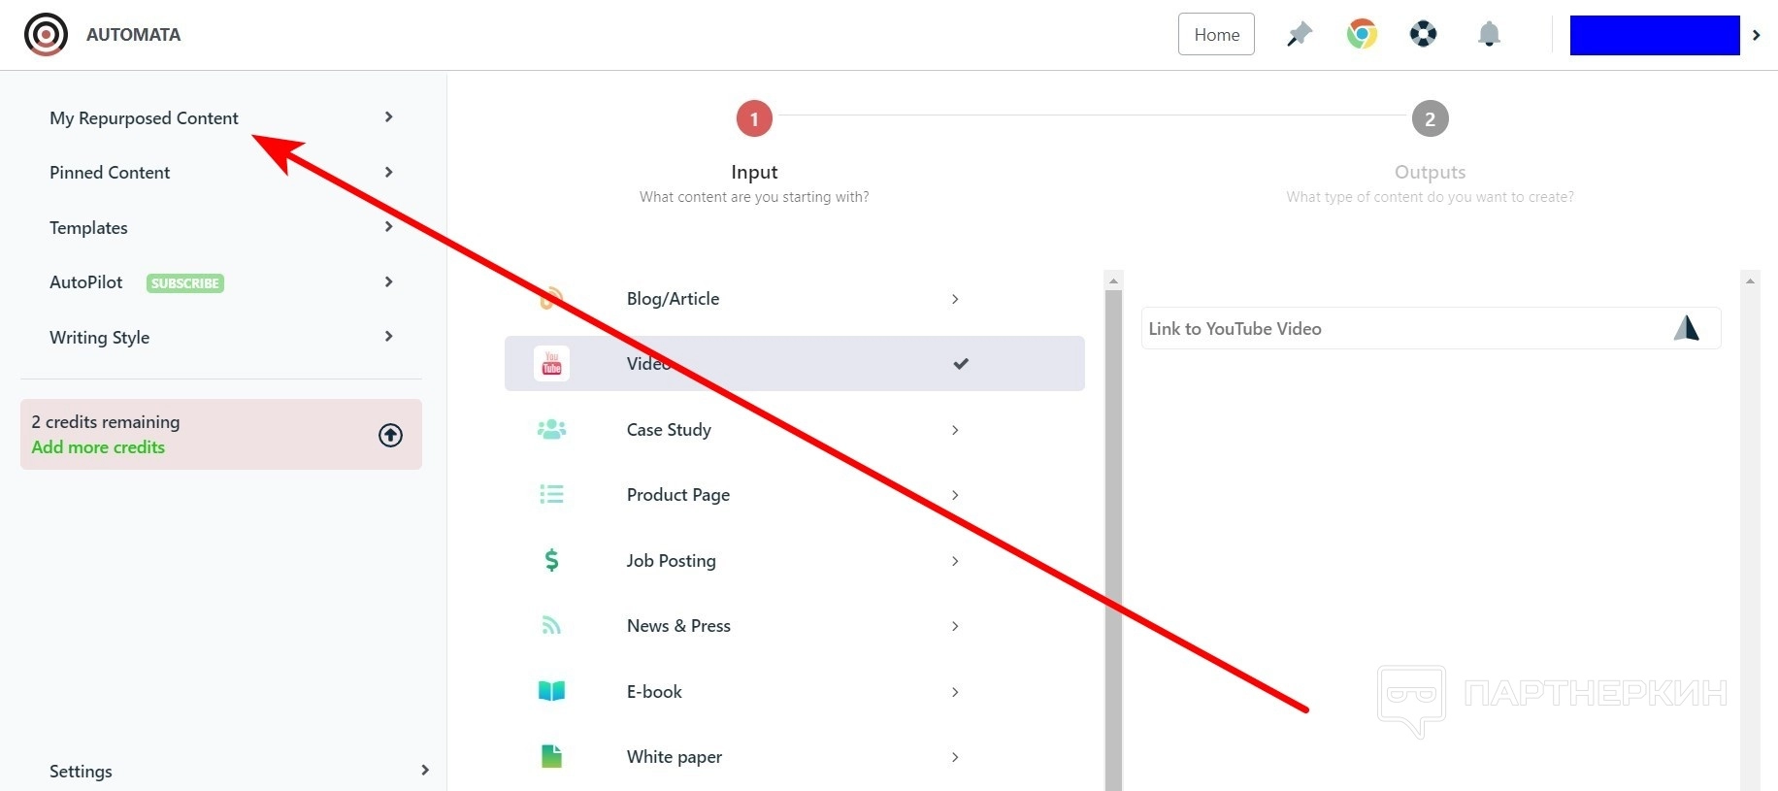Click the White paper document icon
This screenshot has width=1778, height=791.
551,756
